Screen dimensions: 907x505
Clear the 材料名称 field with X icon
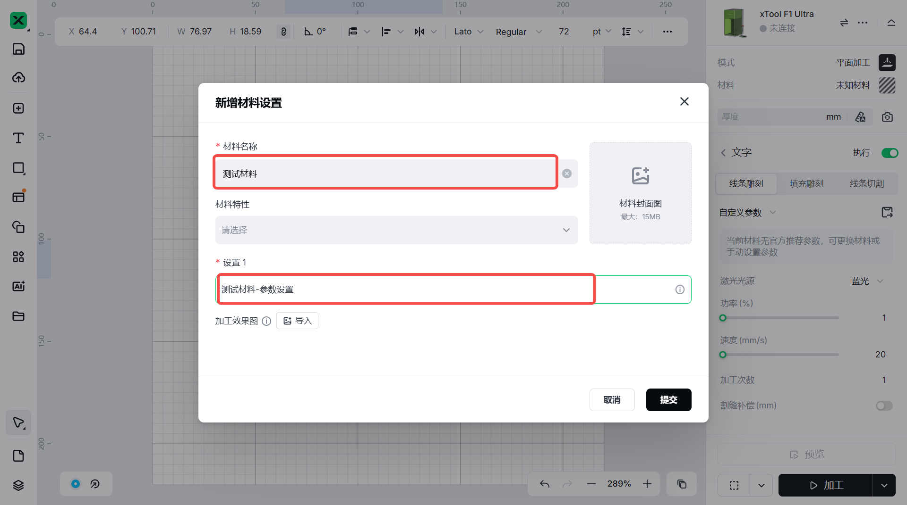pyautogui.click(x=567, y=174)
